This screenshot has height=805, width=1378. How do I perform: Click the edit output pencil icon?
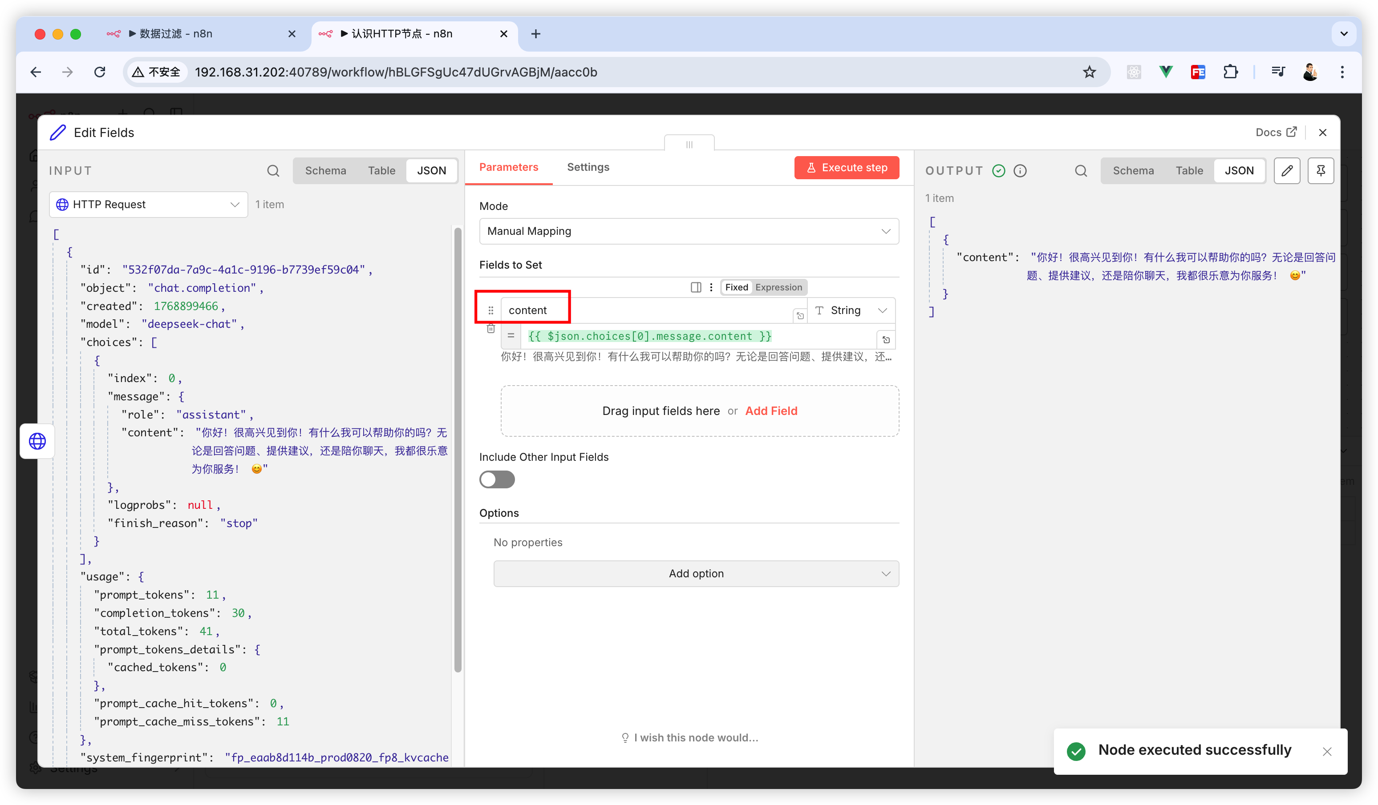tap(1287, 170)
